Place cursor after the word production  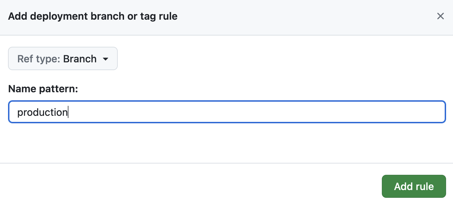[x=68, y=112]
